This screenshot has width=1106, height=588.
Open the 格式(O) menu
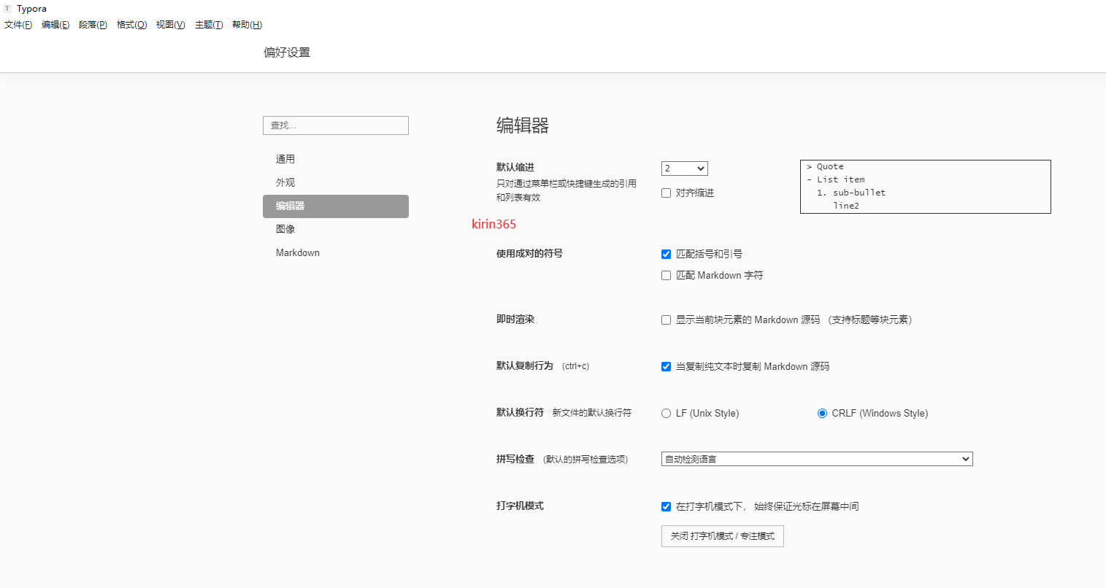pyautogui.click(x=131, y=25)
